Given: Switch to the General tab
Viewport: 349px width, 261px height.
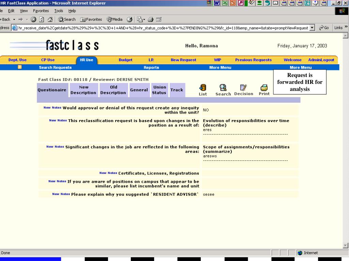Looking at the screenshot, I should coord(139,90).
